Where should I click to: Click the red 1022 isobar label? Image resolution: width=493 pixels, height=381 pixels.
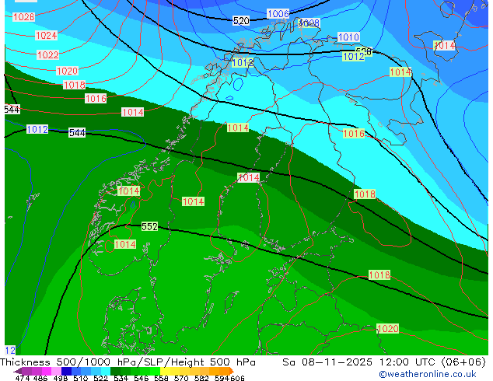[47, 54]
